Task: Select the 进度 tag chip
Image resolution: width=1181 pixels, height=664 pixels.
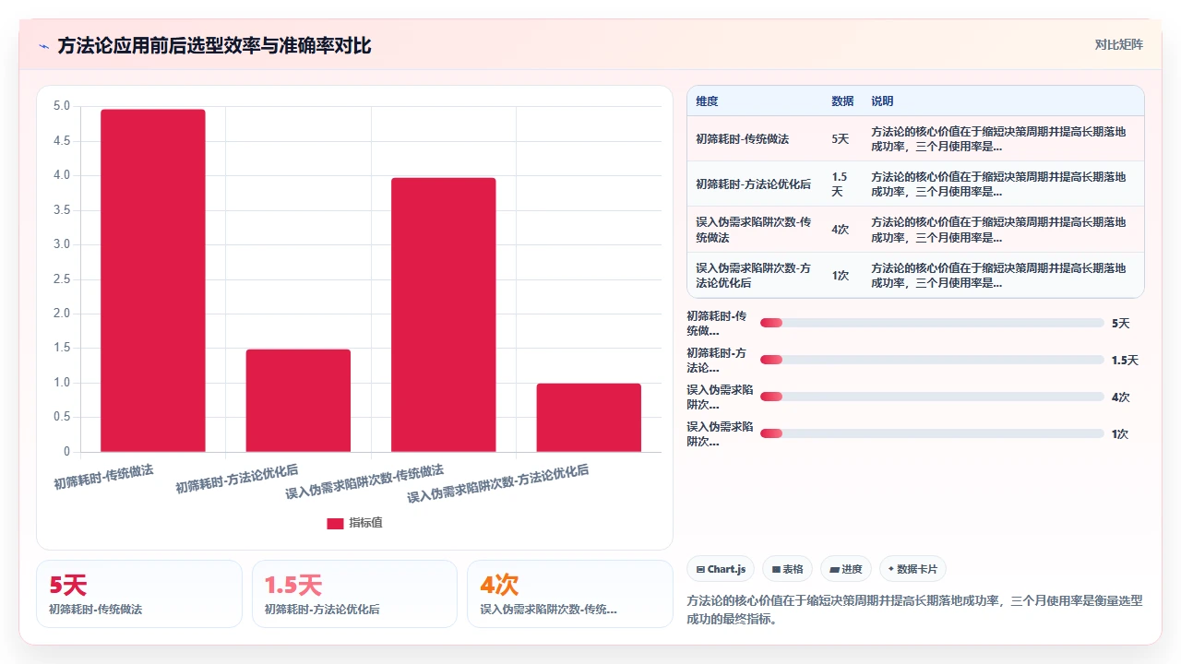Action: [845, 569]
